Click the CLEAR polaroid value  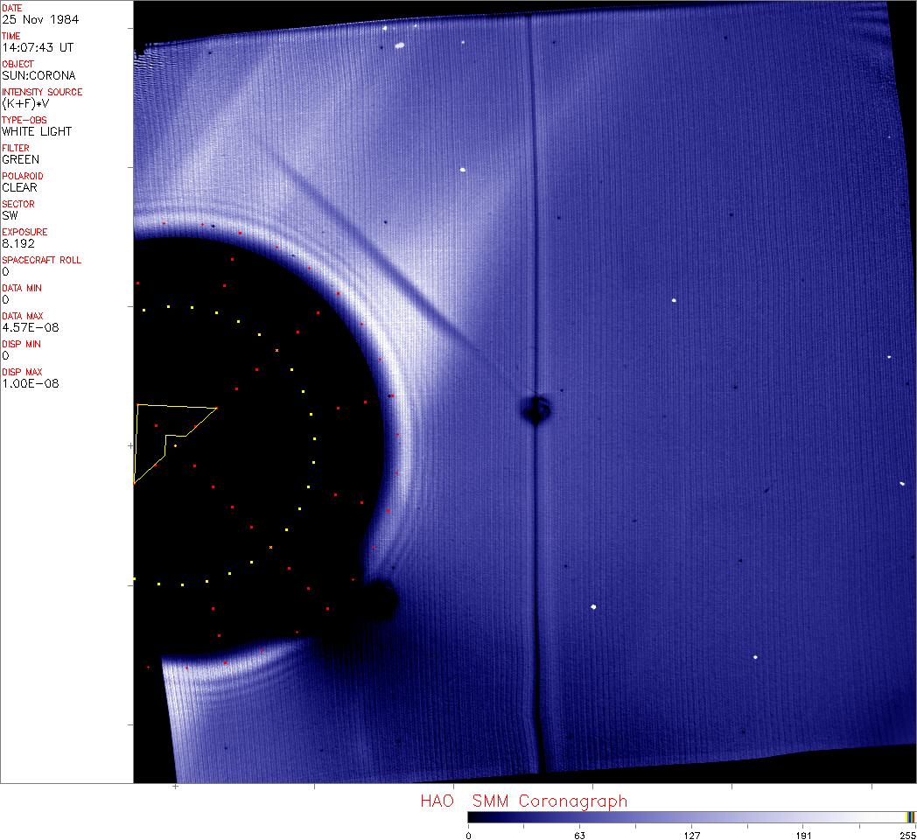[x=20, y=187]
